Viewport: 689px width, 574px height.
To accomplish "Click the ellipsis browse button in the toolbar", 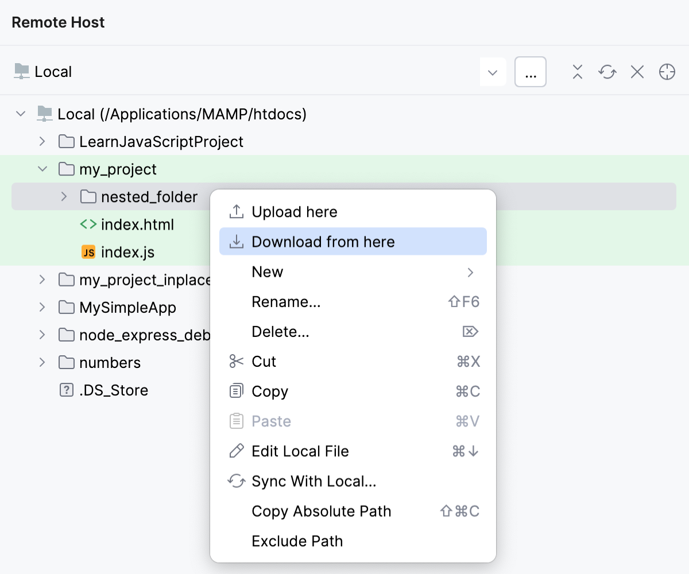I will point(530,72).
